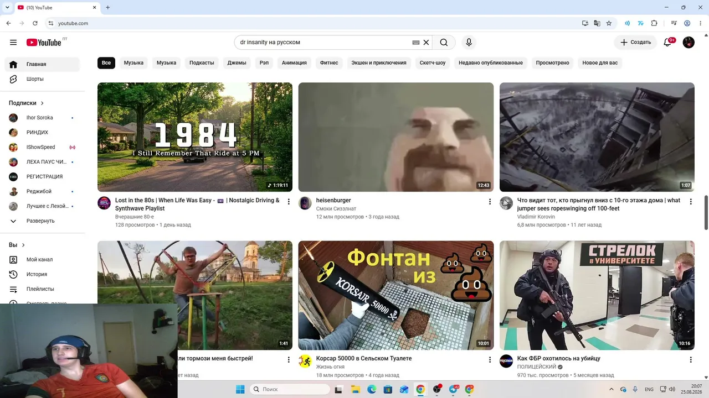Expand the Подписки section arrow

(42, 103)
